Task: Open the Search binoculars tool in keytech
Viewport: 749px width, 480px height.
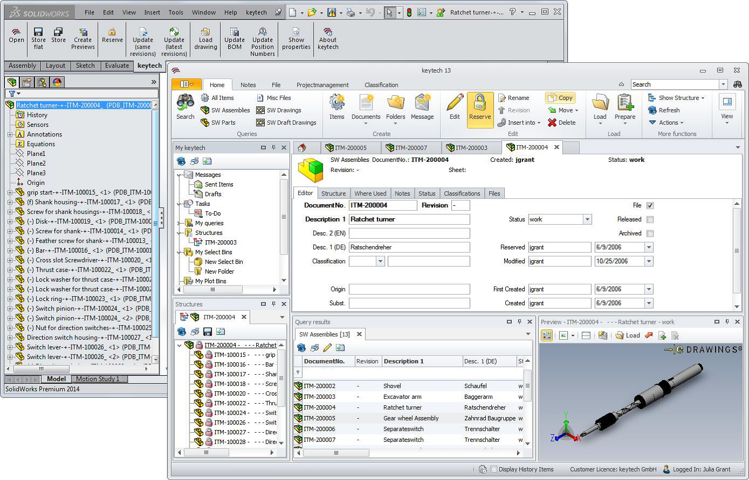Action: tap(185, 108)
